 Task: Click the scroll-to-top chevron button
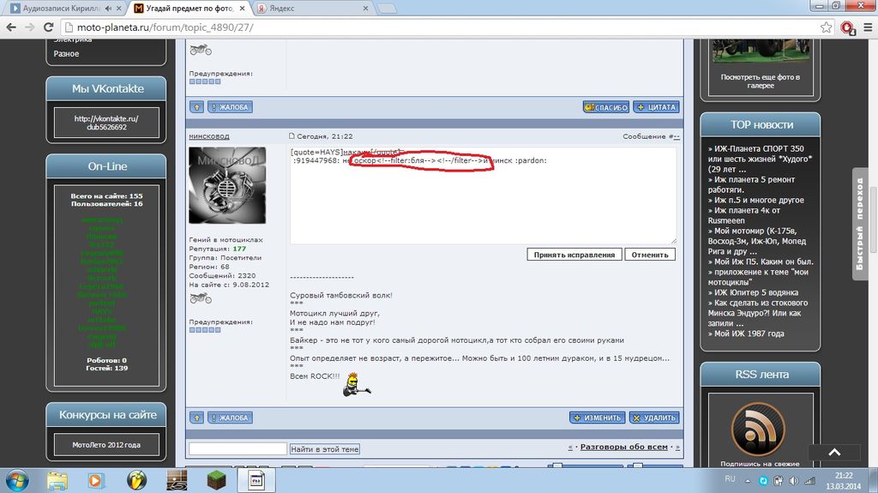[x=834, y=452]
